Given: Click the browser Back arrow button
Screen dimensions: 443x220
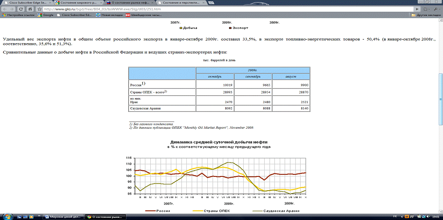Looking at the screenshot, I should click(4, 9).
